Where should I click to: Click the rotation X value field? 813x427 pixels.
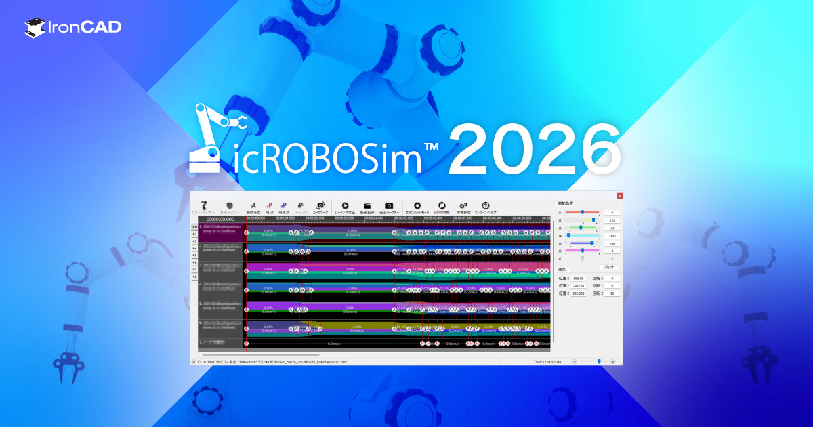point(612,279)
